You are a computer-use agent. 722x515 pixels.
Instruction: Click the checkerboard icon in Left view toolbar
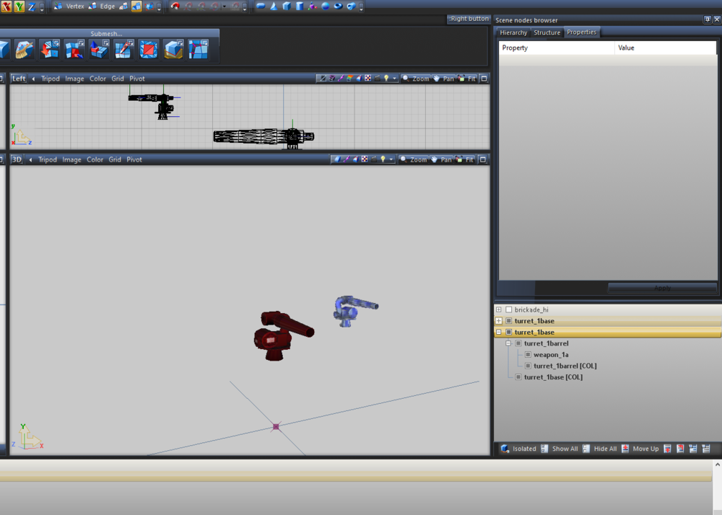(367, 79)
